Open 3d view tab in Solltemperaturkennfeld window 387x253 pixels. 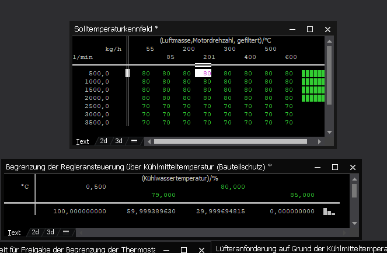[x=118, y=141]
